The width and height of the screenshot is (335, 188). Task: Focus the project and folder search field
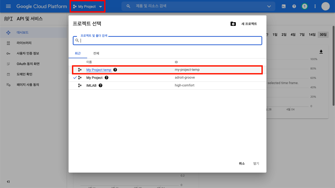(167, 40)
